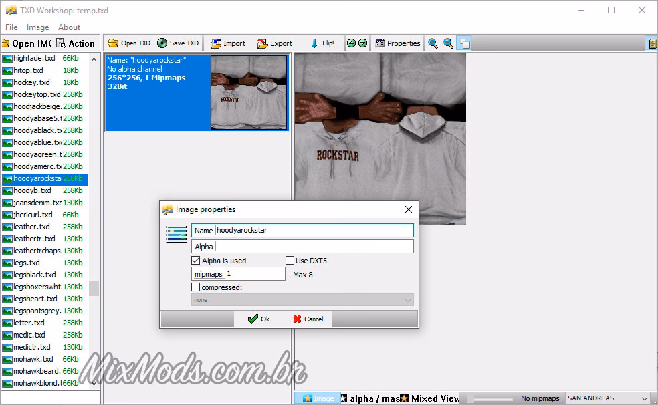Image resolution: width=658 pixels, height=405 pixels.
Task: Select hoodyabase5.txd in the file list
Action: pos(45,118)
